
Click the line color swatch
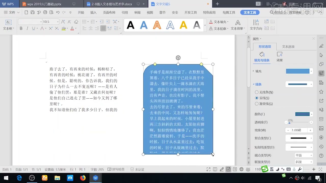(x=303, y=114)
